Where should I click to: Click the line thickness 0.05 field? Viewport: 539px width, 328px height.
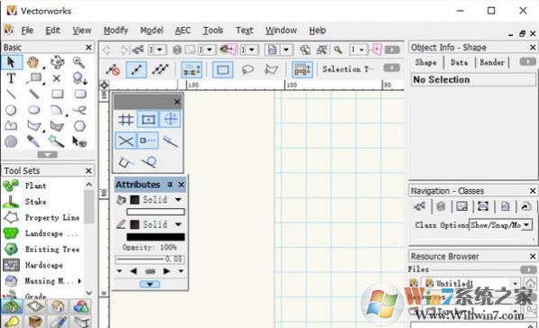pyautogui.click(x=174, y=260)
